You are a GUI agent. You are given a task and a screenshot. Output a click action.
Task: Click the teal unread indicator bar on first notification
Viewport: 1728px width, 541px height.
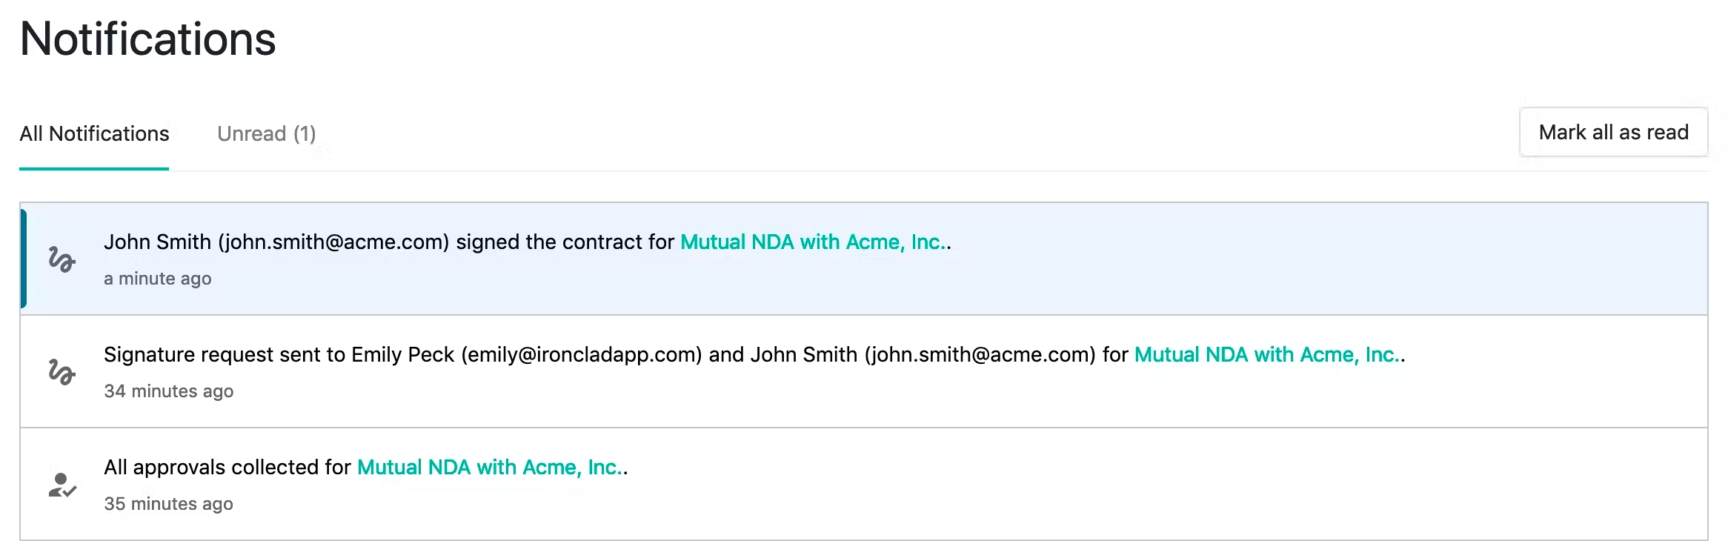(x=24, y=259)
